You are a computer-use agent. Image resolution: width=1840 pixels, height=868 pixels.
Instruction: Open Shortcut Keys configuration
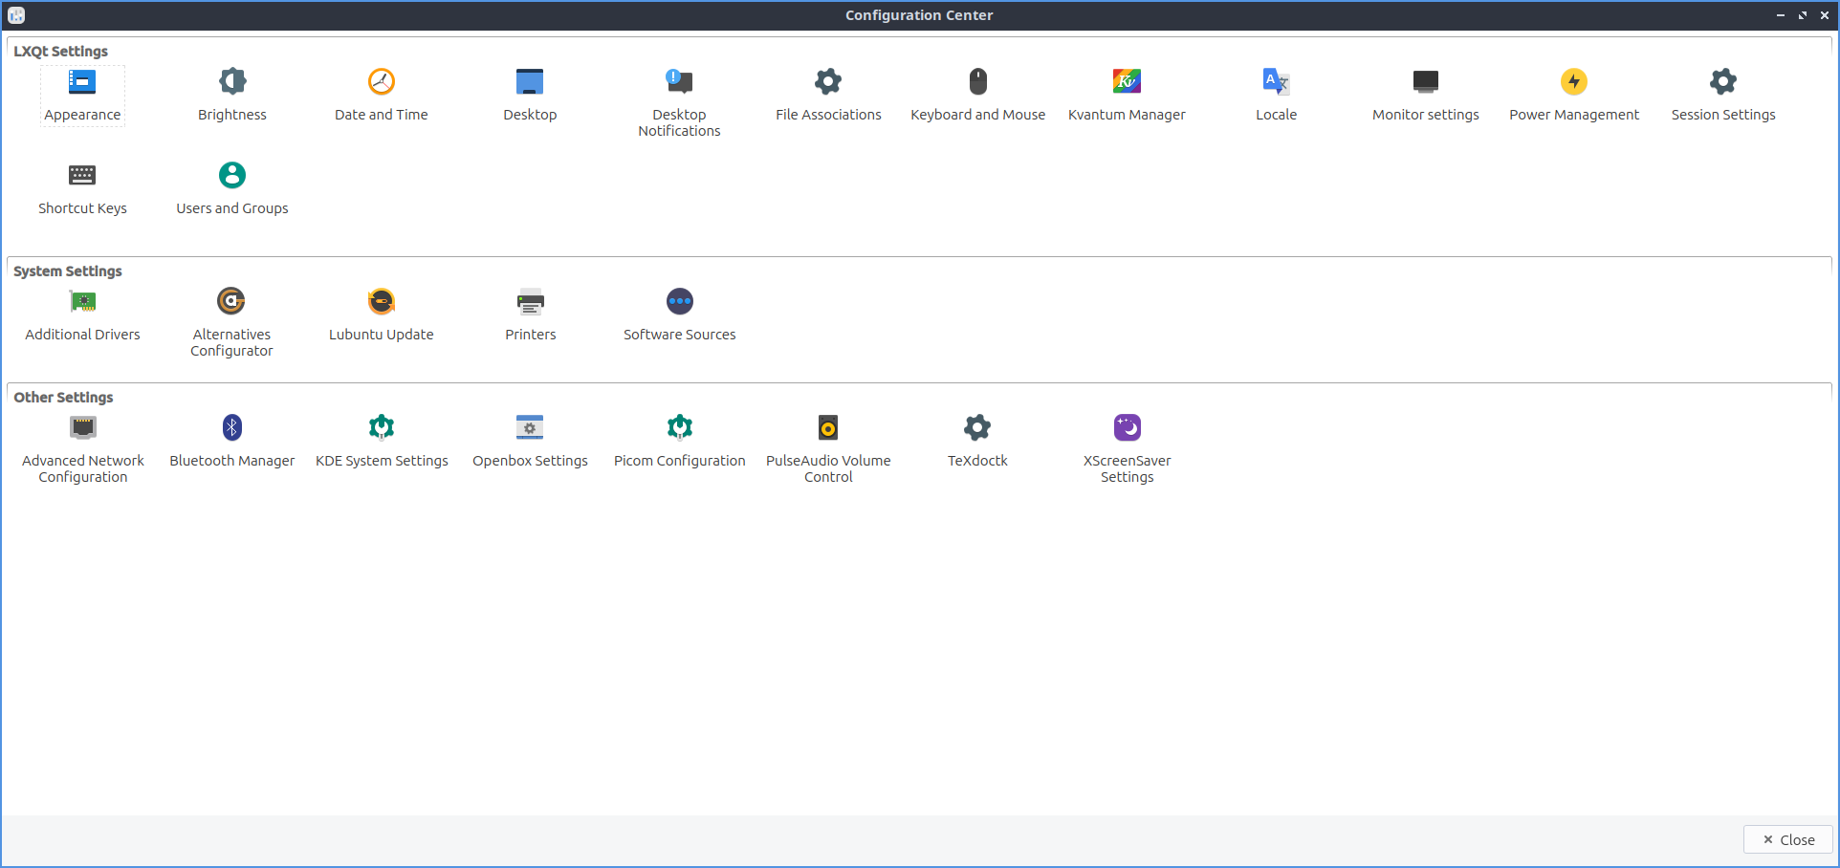(82, 177)
